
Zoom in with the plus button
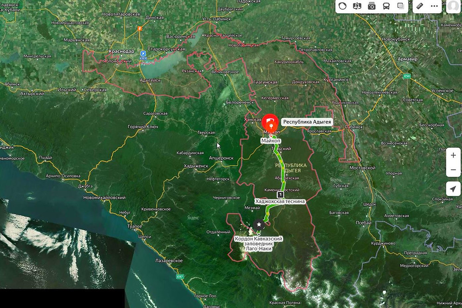pyautogui.click(x=453, y=155)
